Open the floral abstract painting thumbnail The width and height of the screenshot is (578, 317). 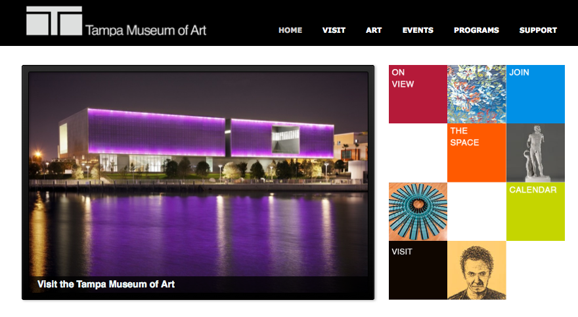pyautogui.click(x=477, y=95)
